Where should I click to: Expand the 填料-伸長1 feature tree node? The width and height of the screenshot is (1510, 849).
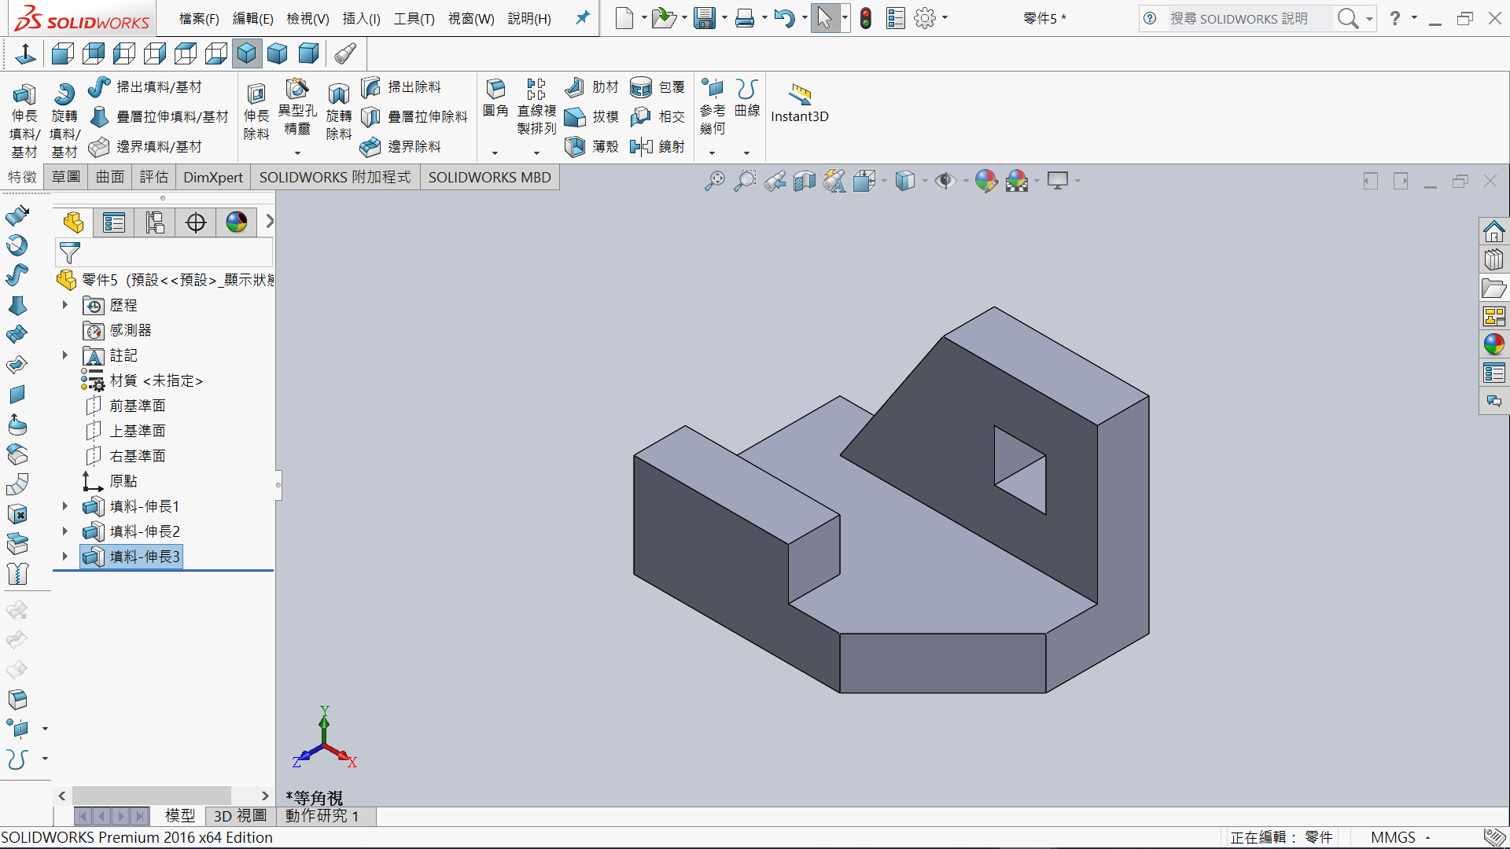click(65, 506)
